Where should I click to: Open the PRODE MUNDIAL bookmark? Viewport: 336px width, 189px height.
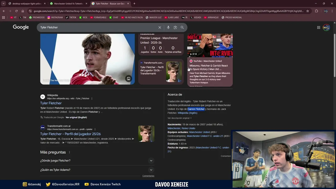coord(232,17)
